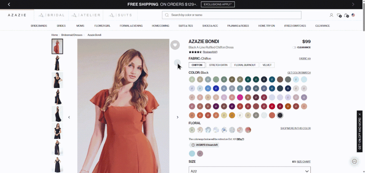Close the Get 10% Off side banner
Image resolution: width=365 pixels, height=173 pixels.
(360, 114)
